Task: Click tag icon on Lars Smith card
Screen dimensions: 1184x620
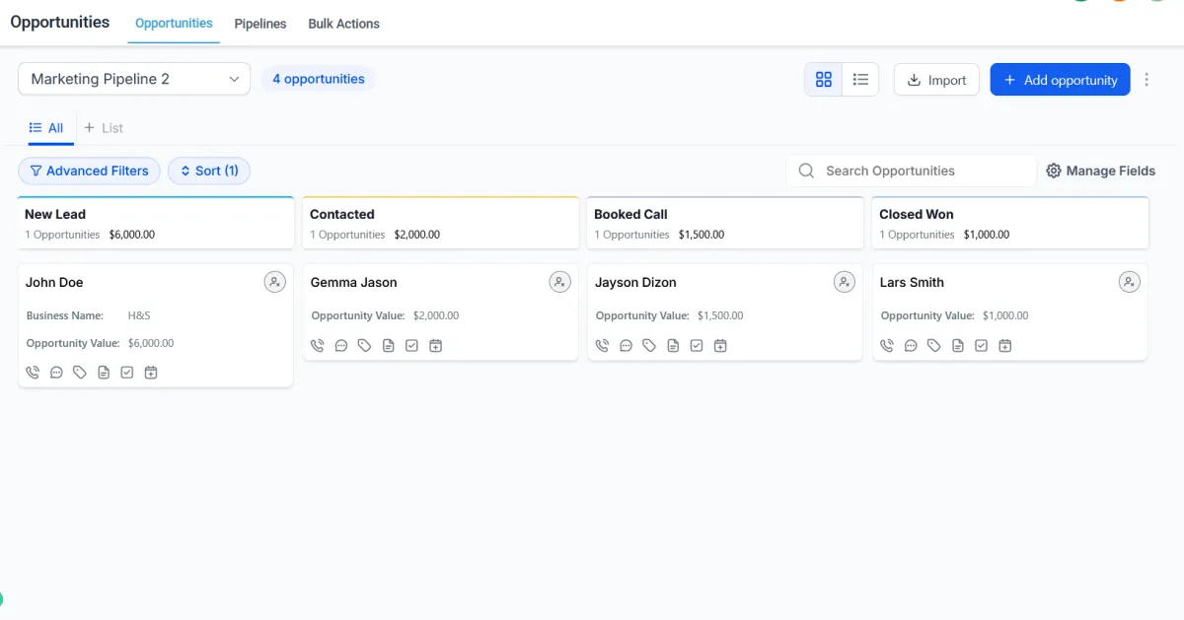Action: pyautogui.click(x=934, y=346)
